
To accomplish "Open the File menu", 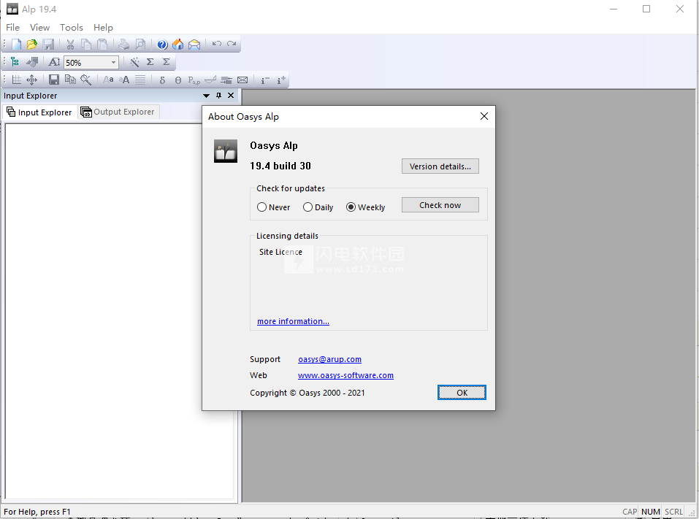I will (12, 27).
